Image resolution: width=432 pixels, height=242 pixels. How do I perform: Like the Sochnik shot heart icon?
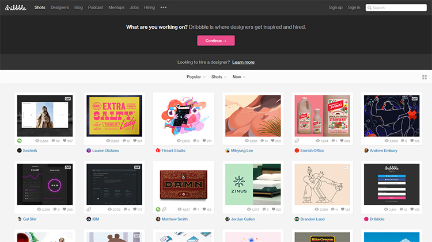click(x=65, y=141)
